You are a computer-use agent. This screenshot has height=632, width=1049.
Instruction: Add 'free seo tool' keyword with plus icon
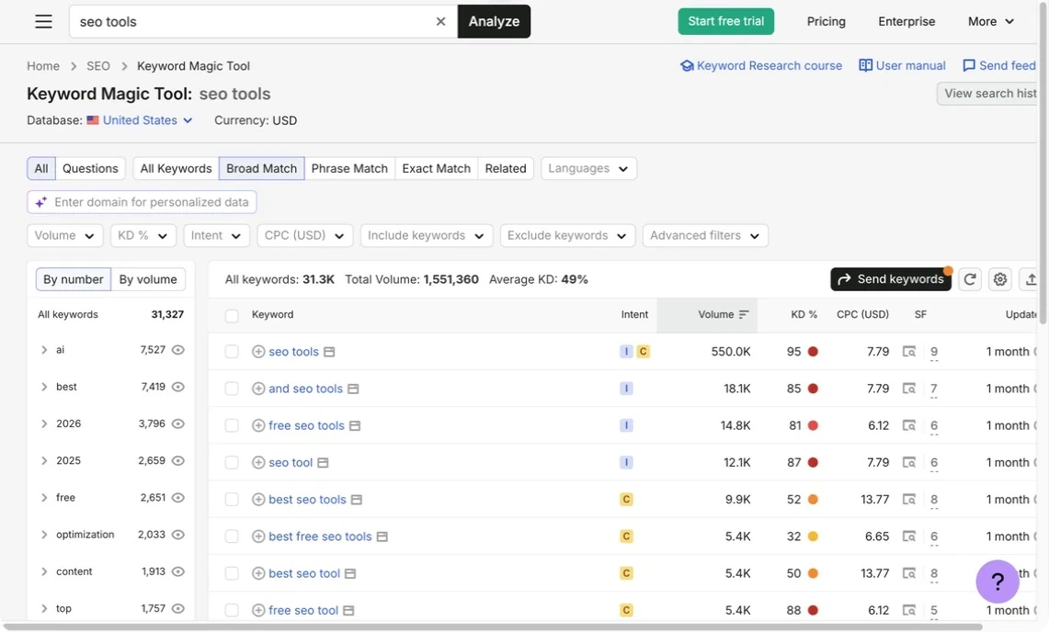point(258,610)
